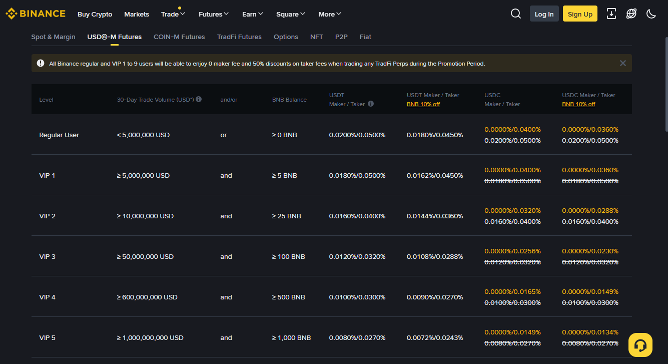Click the 0.0000%/0.0165% USDC promo fee
The image size is (668, 364).
pyautogui.click(x=513, y=291)
